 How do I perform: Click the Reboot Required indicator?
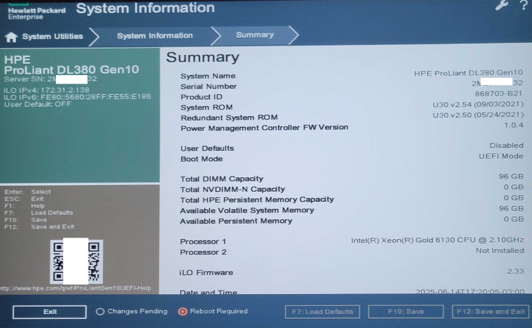pos(213,311)
